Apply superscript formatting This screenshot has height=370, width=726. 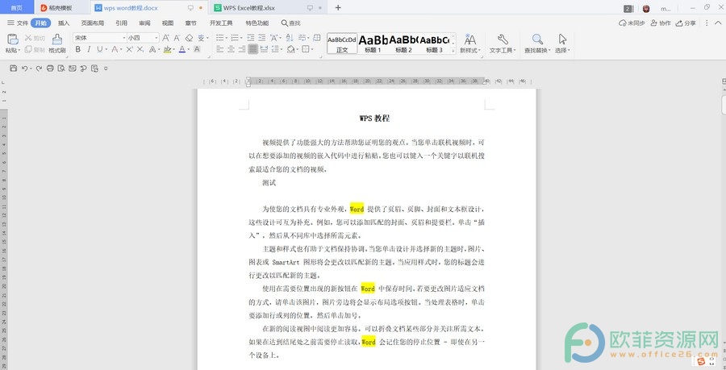(x=130, y=49)
